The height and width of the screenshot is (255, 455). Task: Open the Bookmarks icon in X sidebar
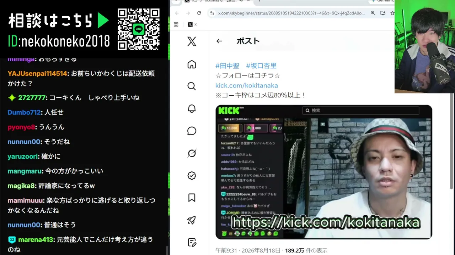(x=192, y=198)
